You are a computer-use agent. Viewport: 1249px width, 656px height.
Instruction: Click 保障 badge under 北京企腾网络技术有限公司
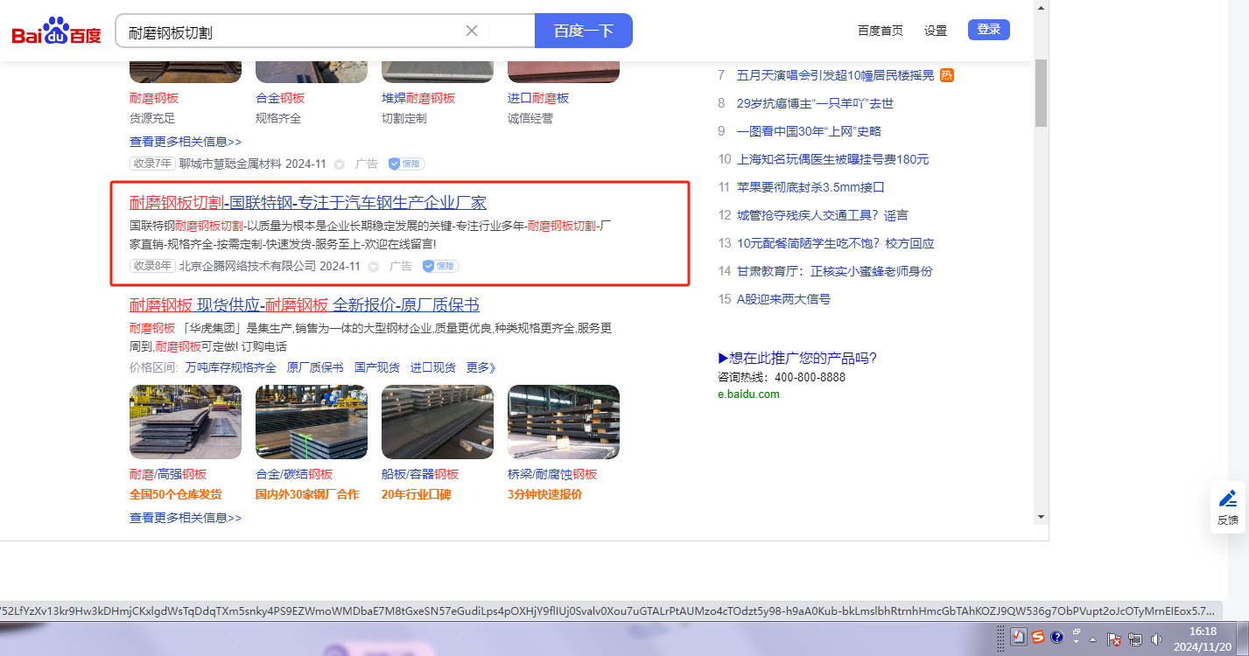click(x=440, y=266)
